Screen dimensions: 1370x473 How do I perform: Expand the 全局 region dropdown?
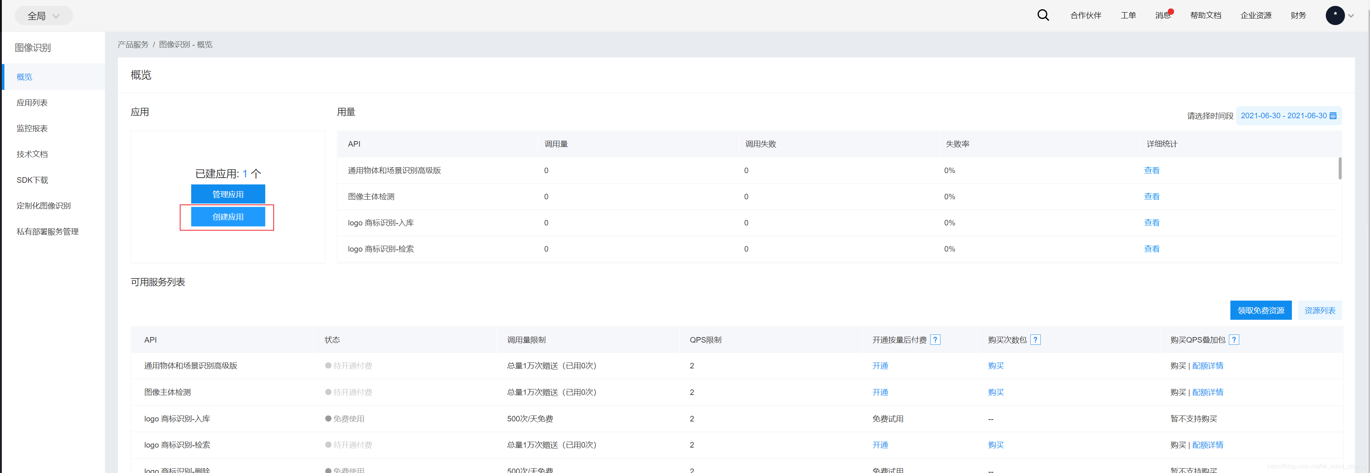pyautogui.click(x=43, y=16)
